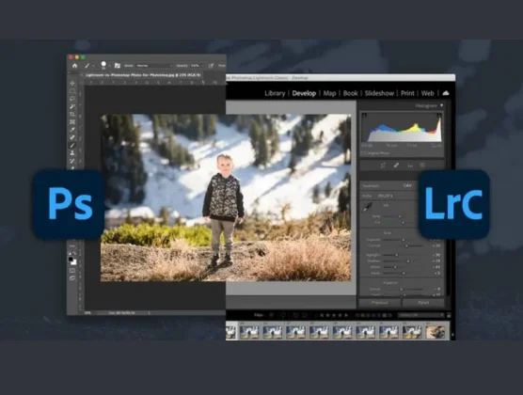Select the Healing tool below the histogram
The image size is (523, 395).
point(396,166)
